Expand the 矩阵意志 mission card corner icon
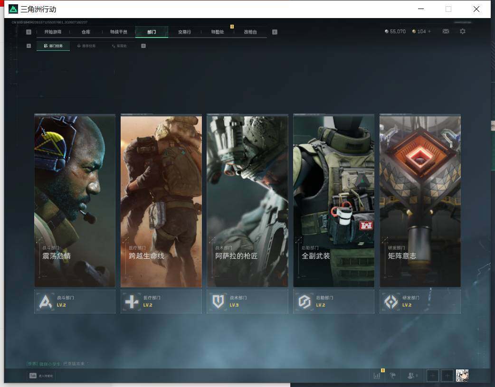495x387 pixels. point(385,240)
